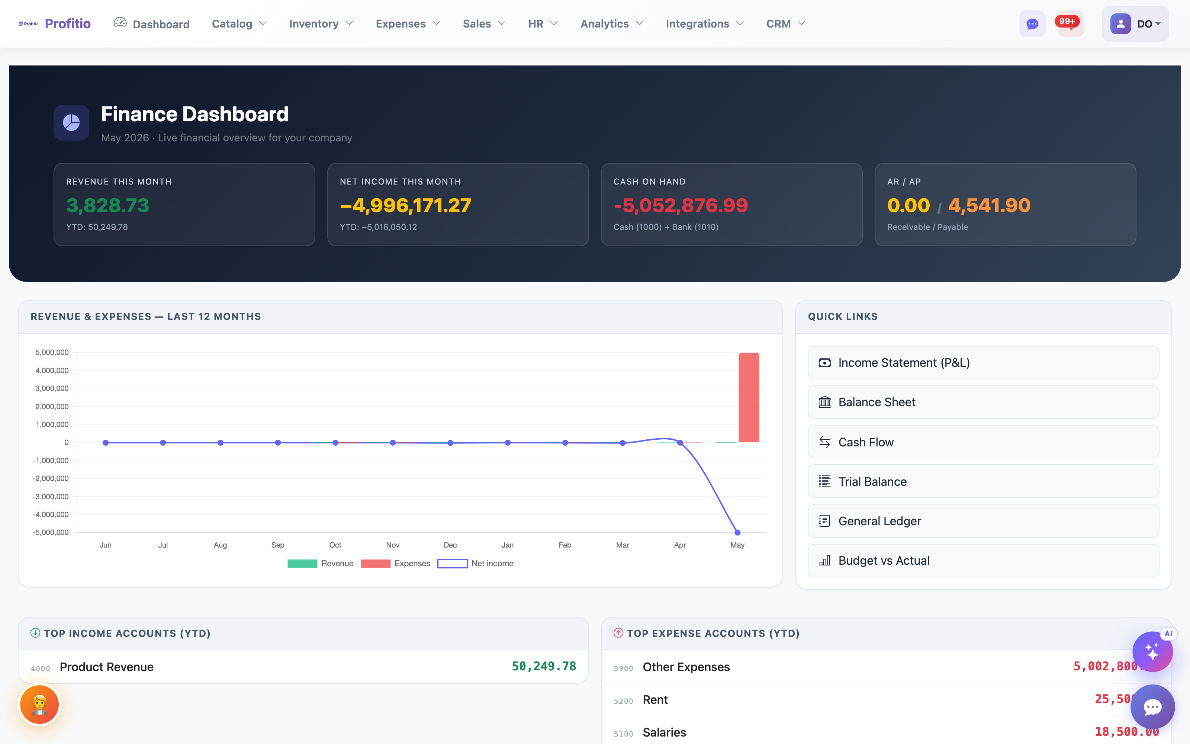Toggle the Expenses legend swatch
Viewport: 1190px width, 744px height.
click(375, 564)
